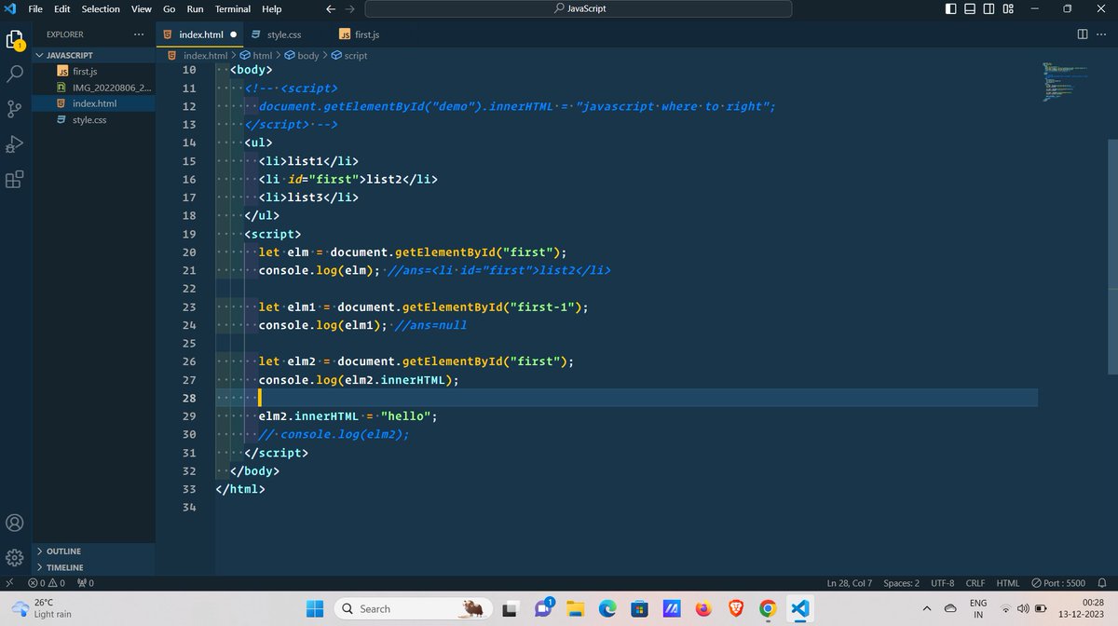Open Google Chrome from the taskbar
Viewport: 1118px width, 626px height.
[767, 608]
